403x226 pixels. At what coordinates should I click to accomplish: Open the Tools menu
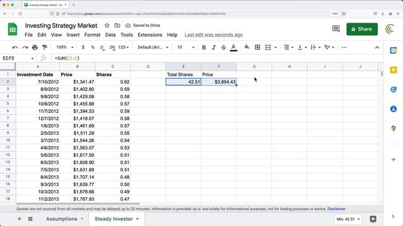point(127,35)
